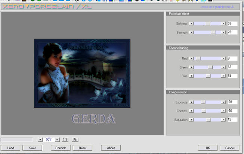244x154 pixels.
Task: Click the Strength slider thumb
Action: 213,32
